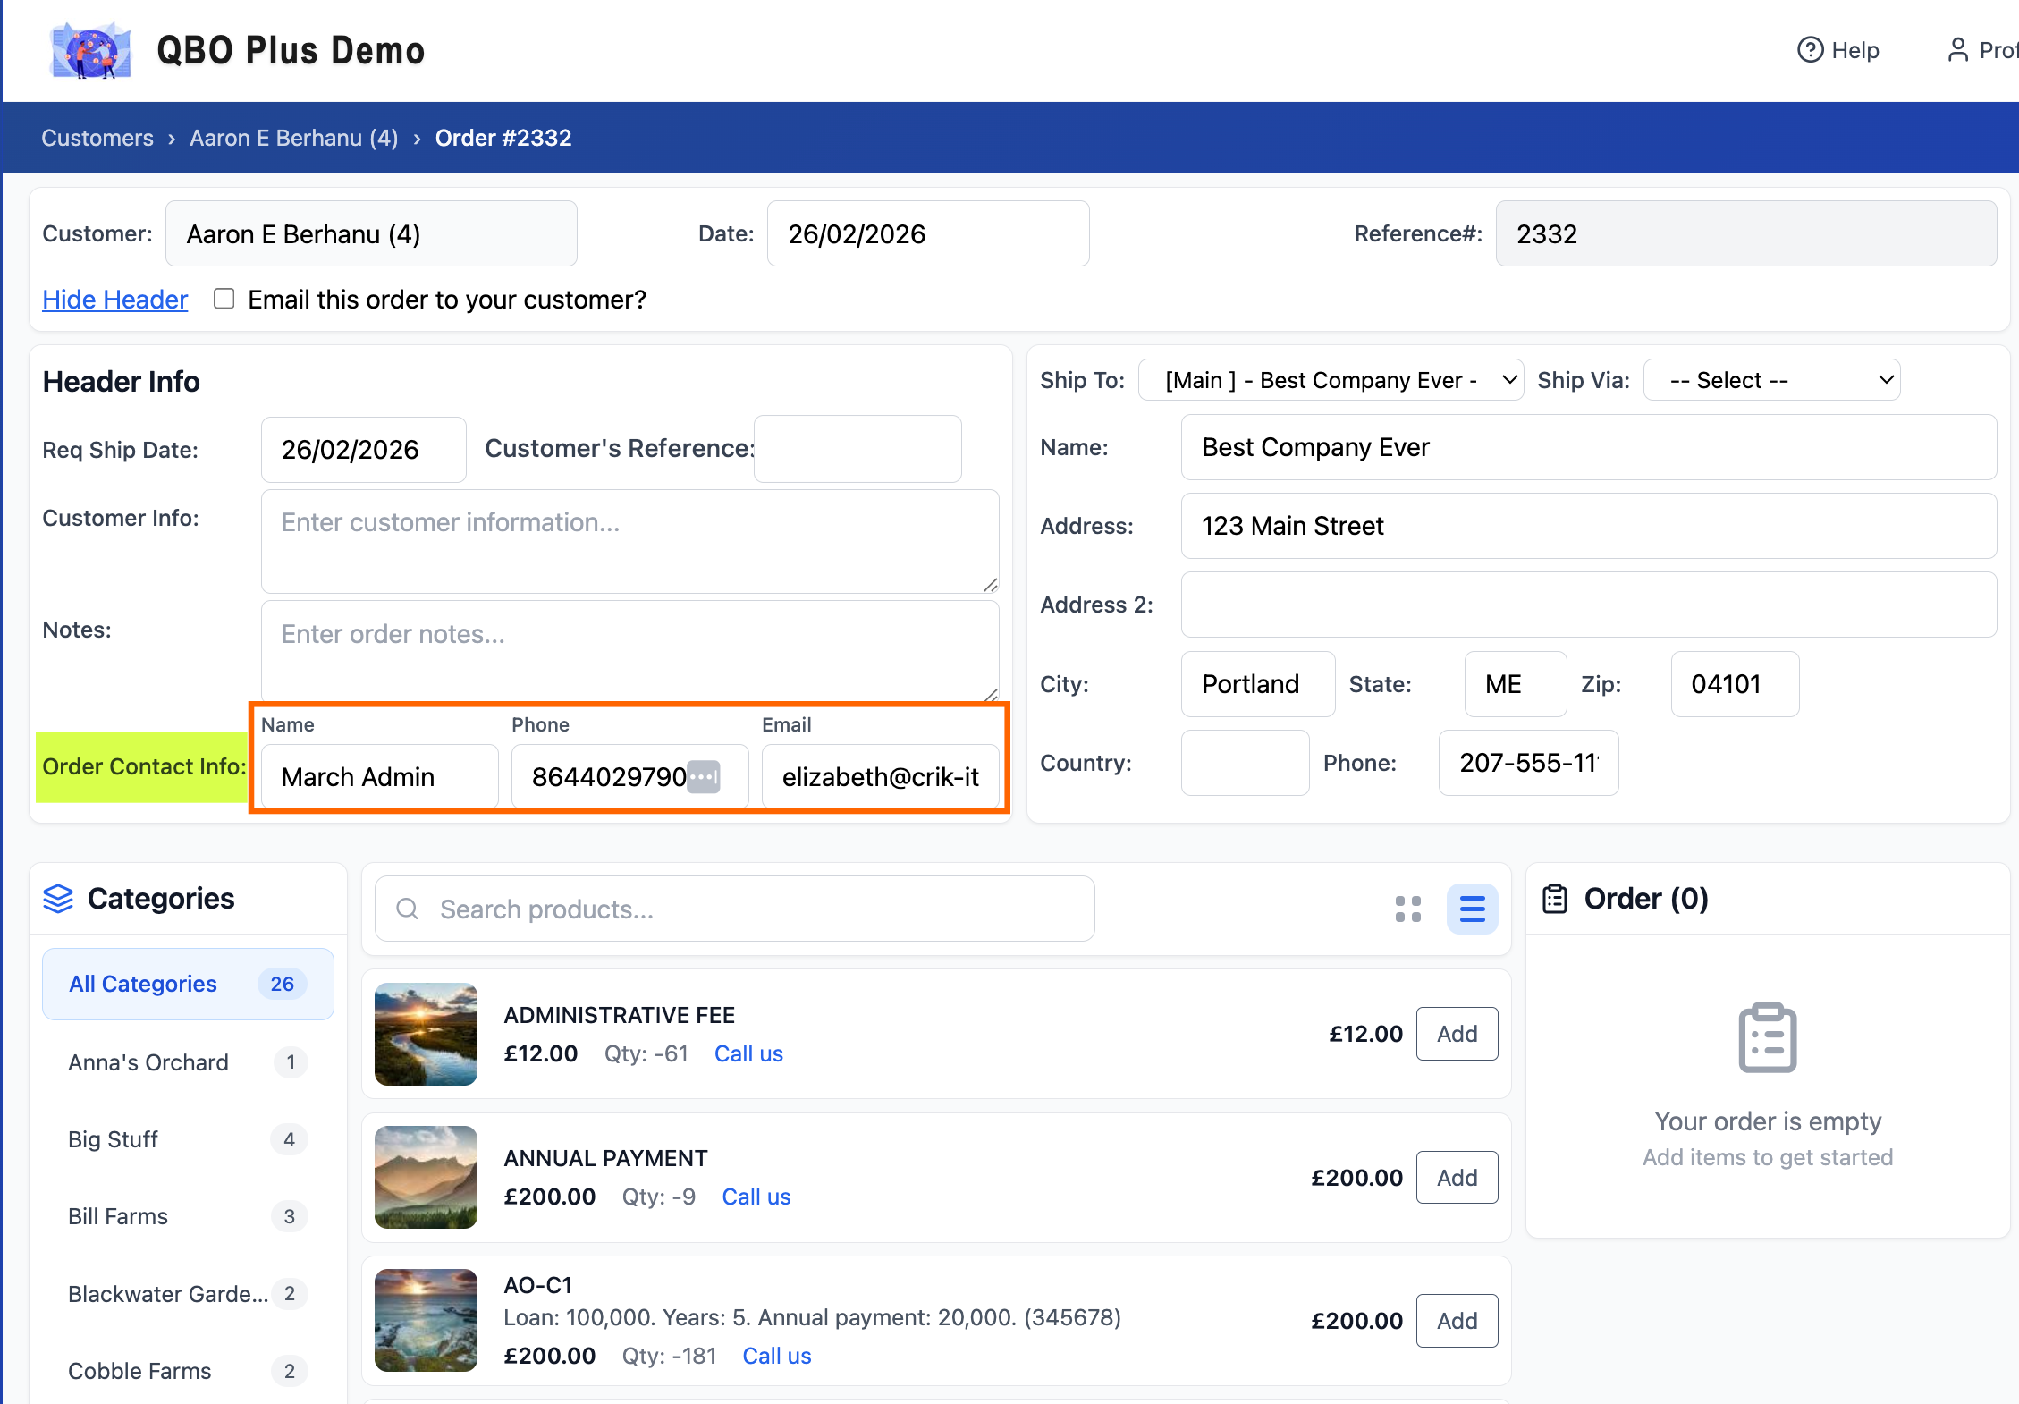The height and width of the screenshot is (1404, 2019).
Task: Open Aaron E Berhanu (4) breadcrumb
Action: coord(293,138)
